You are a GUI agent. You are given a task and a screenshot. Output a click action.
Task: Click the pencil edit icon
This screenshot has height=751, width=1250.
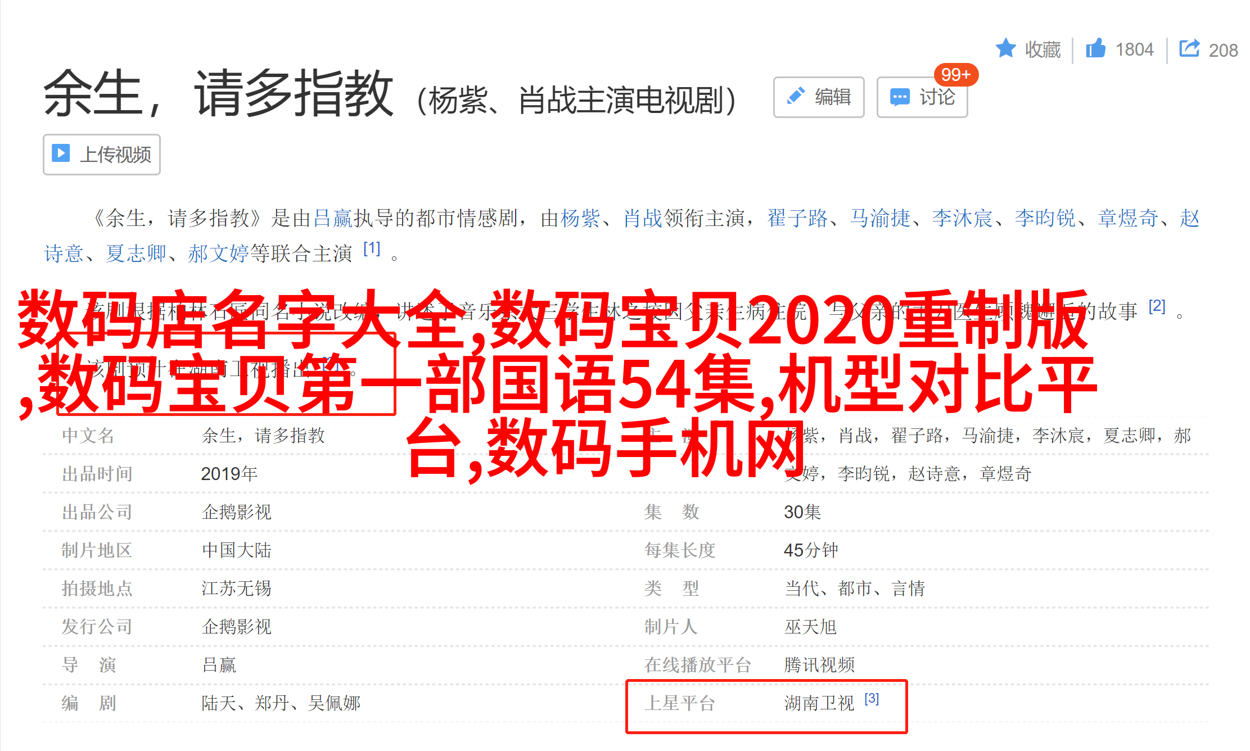796,96
